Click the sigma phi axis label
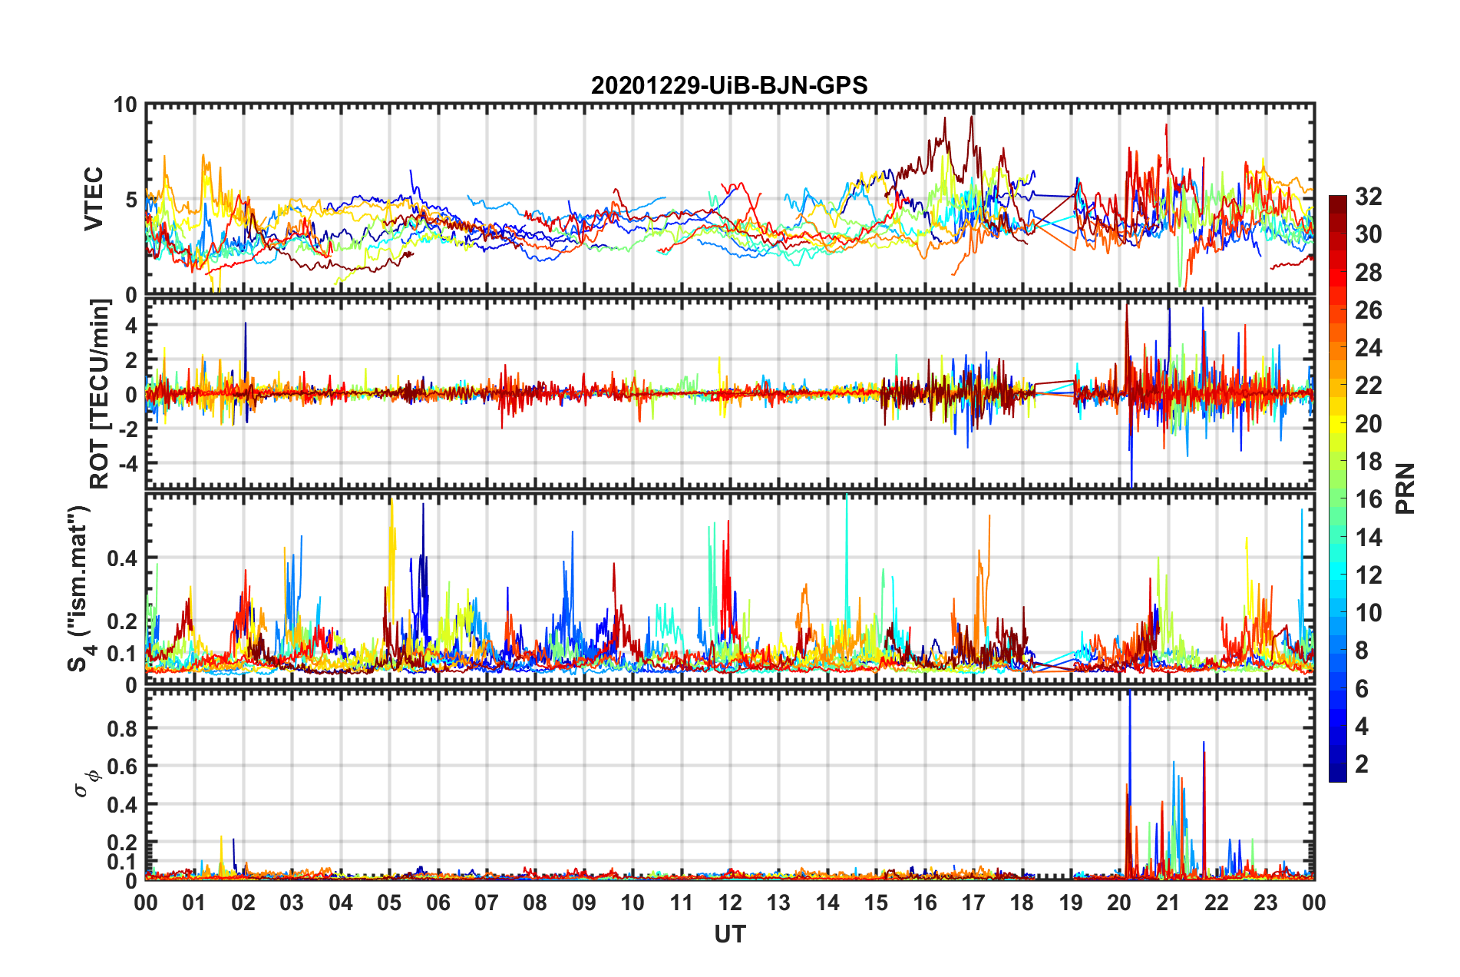The height and width of the screenshot is (977, 1460). coord(86,783)
